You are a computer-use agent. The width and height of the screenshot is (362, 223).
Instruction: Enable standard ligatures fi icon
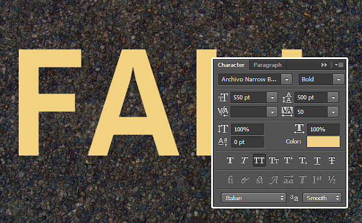click(x=230, y=180)
